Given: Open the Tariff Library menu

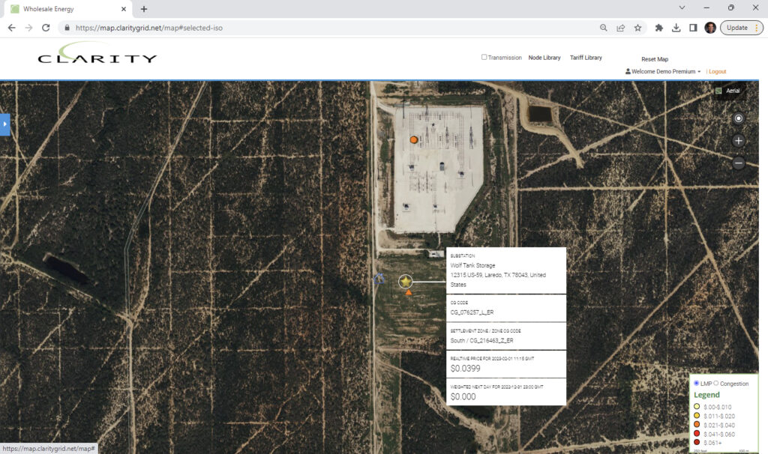Looking at the screenshot, I should point(586,58).
